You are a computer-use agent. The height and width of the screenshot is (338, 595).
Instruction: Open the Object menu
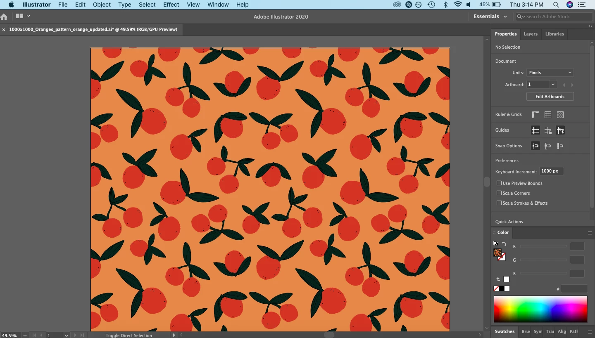click(x=102, y=5)
